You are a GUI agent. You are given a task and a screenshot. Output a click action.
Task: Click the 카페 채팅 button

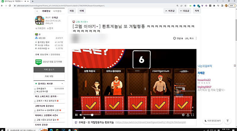[49, 76]
